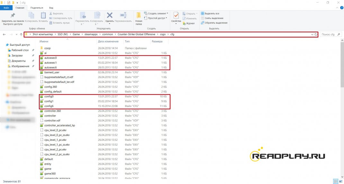Viewport: 344px width, 184px height.
Task: Click Pin to Quick Access icon
Action: click(x=13, y=16)
